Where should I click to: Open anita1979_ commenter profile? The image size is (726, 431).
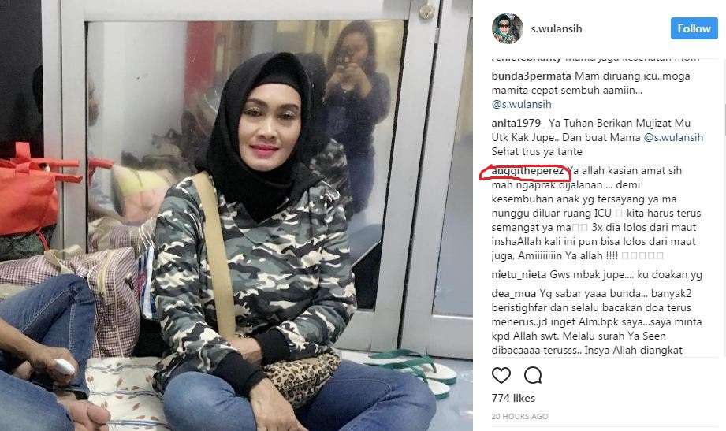coord(518,123)
